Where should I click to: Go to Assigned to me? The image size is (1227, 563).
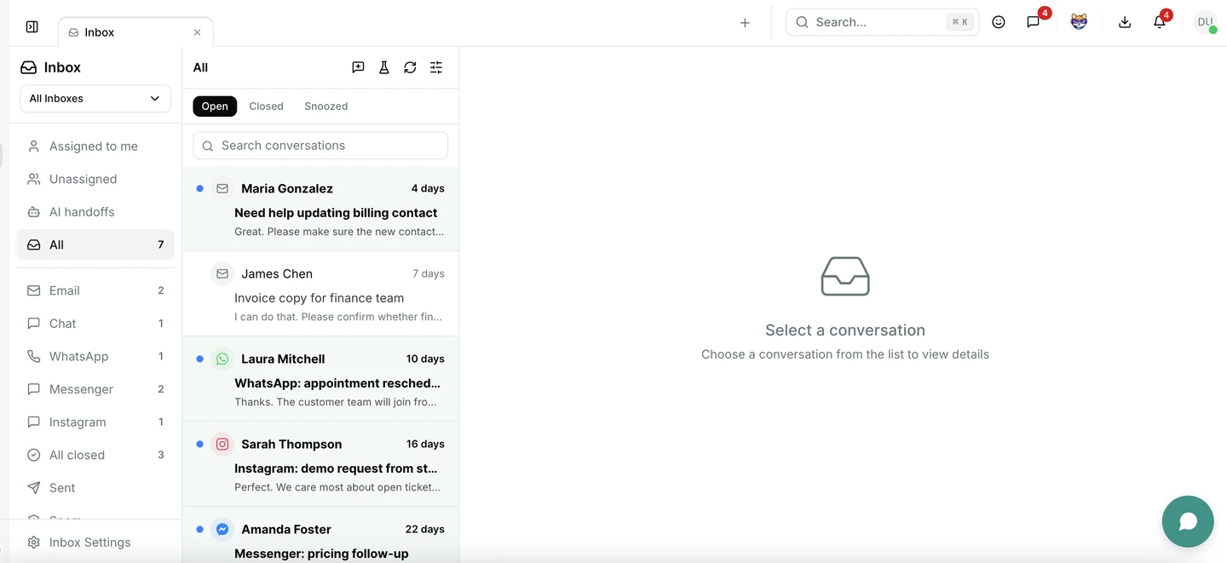[x=95, y=146]
